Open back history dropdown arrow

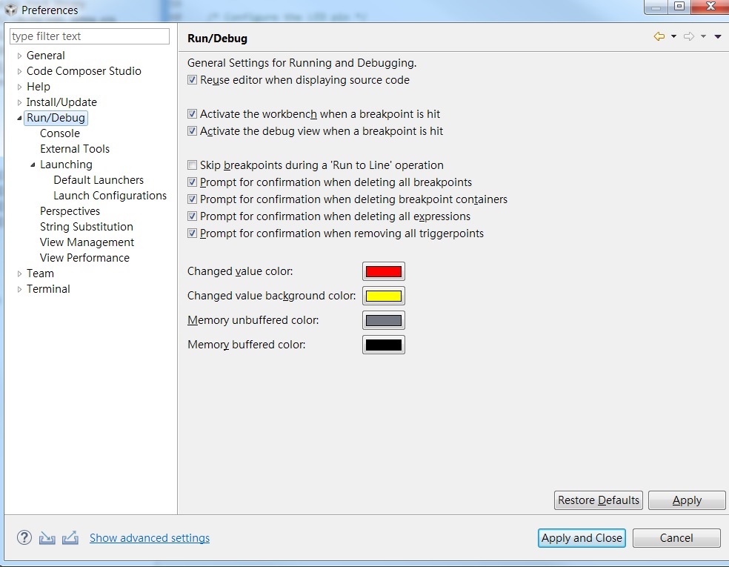[x=673, y=36]
